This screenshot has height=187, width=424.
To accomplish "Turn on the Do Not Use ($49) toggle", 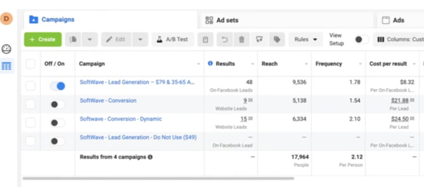I will 58,141.
